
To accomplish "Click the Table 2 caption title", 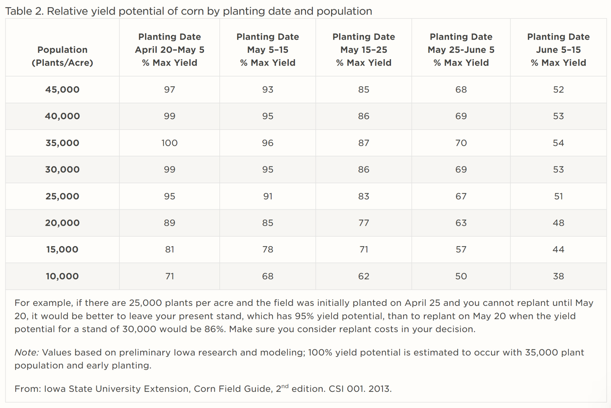I will (x=188, y=11).
